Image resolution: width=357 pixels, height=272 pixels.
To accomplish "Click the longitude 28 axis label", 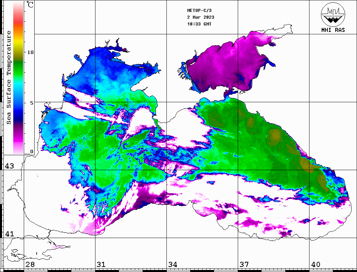I will click(x=30, y=265).
